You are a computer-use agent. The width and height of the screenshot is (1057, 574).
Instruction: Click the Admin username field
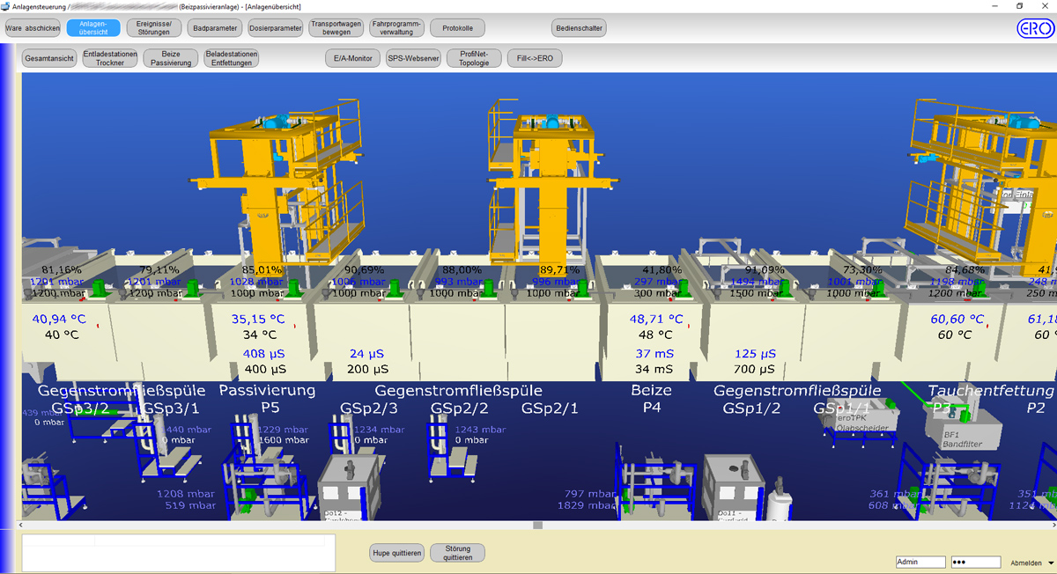[920, 563]
